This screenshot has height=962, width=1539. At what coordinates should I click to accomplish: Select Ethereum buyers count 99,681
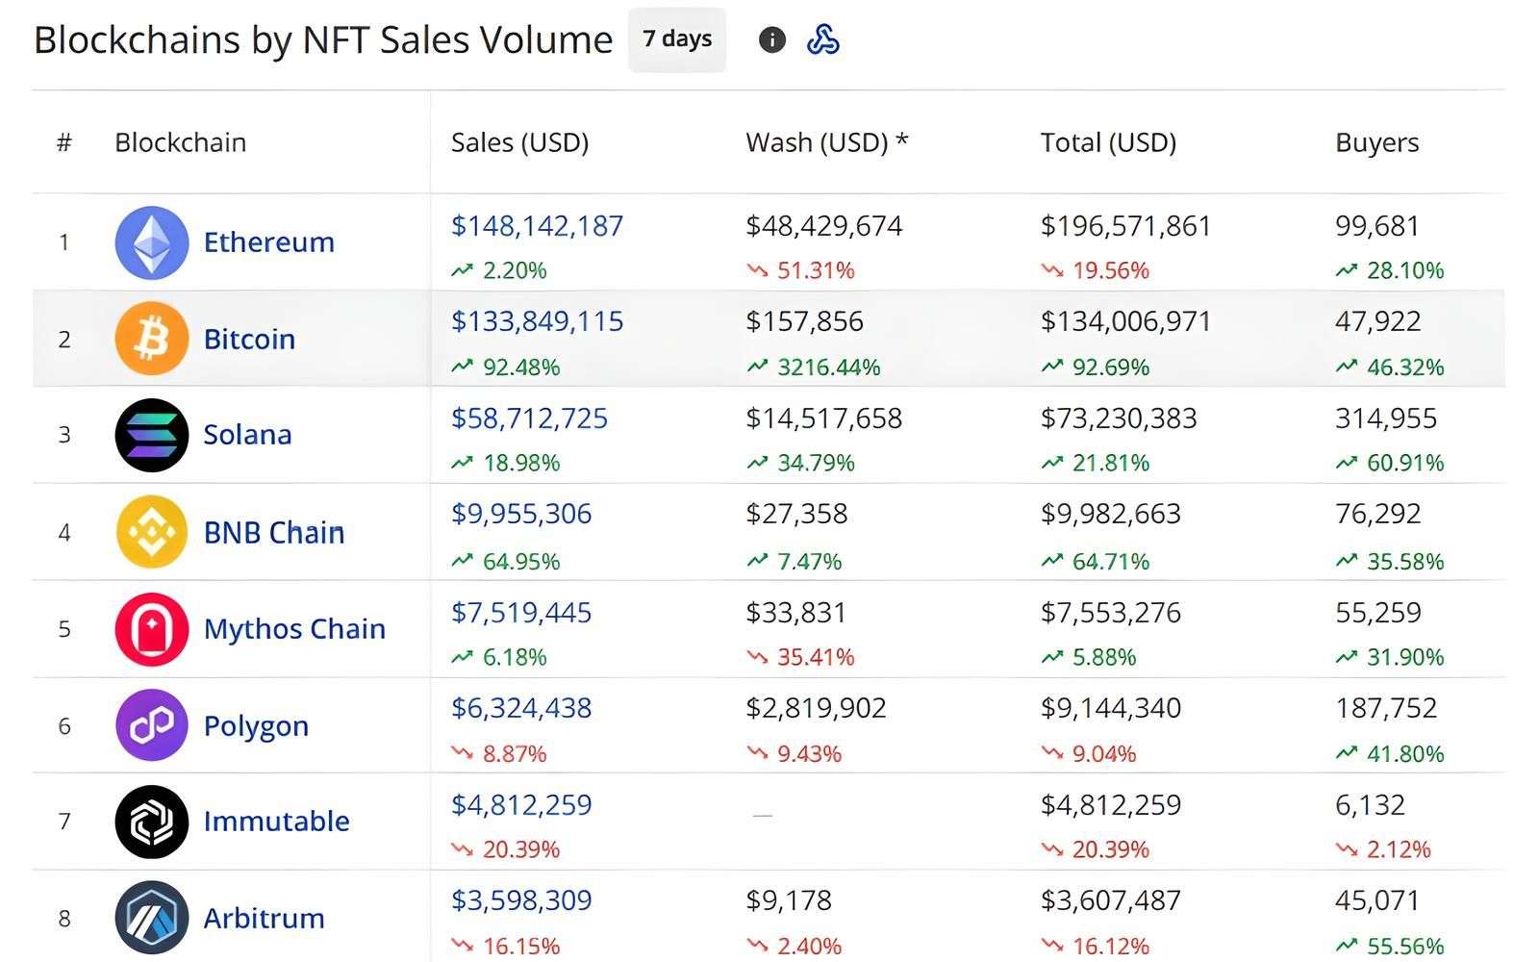pyautogui.click(x=1377, y=226)
